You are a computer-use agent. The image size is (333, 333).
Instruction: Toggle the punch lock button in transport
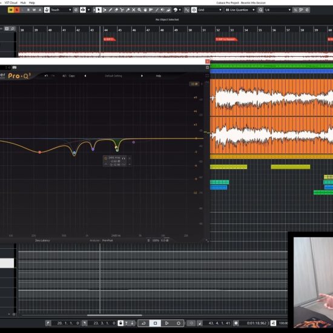pos(120,323)
